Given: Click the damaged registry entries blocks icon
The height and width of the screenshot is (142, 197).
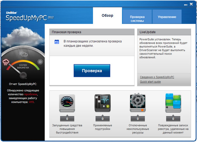Looking at the screenshot, I should click(173, 103).
